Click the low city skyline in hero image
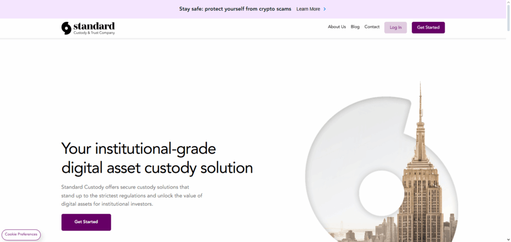This screenshot has height=242, width=511. point(364,234)
